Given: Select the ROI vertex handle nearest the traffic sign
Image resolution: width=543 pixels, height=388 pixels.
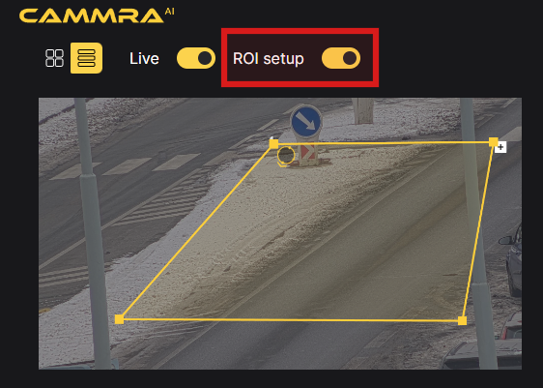Looking at the screenshot, I should [x=273, y=143].
